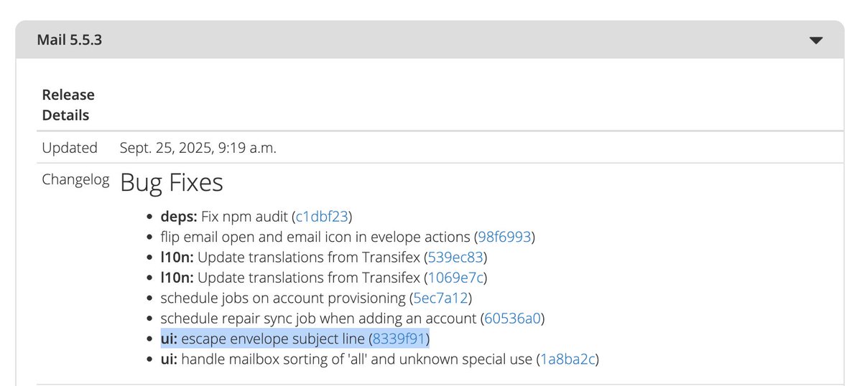
Task: Open commit link c1dbf23
Action: click(322, 216)
